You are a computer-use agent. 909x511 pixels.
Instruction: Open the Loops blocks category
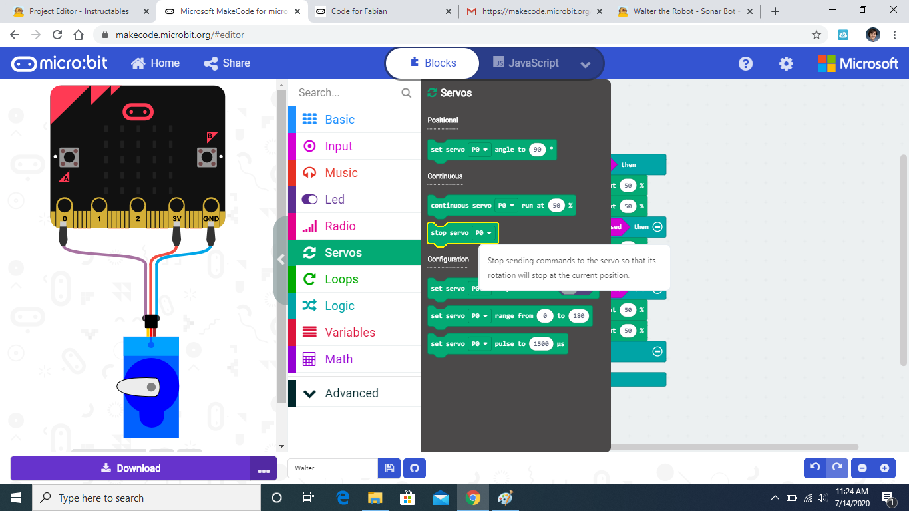pyautogui.click(x=354, y=279)
